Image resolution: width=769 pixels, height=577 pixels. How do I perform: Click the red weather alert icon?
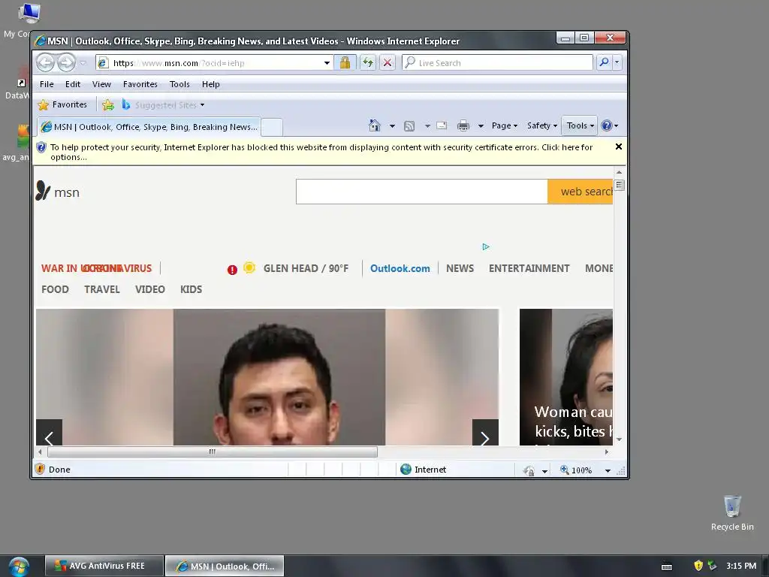233,270
